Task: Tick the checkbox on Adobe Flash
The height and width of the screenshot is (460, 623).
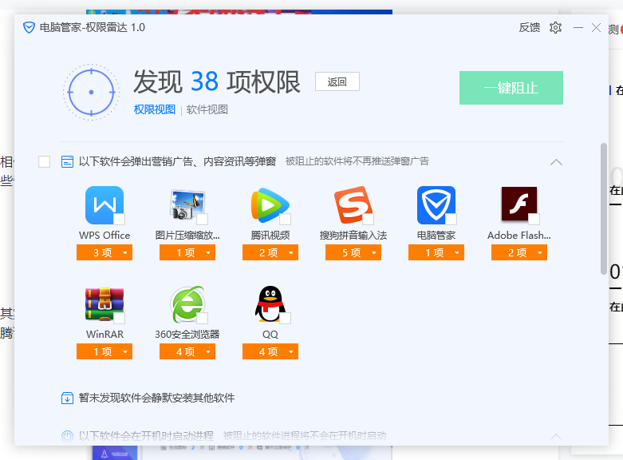Action: 534,219
